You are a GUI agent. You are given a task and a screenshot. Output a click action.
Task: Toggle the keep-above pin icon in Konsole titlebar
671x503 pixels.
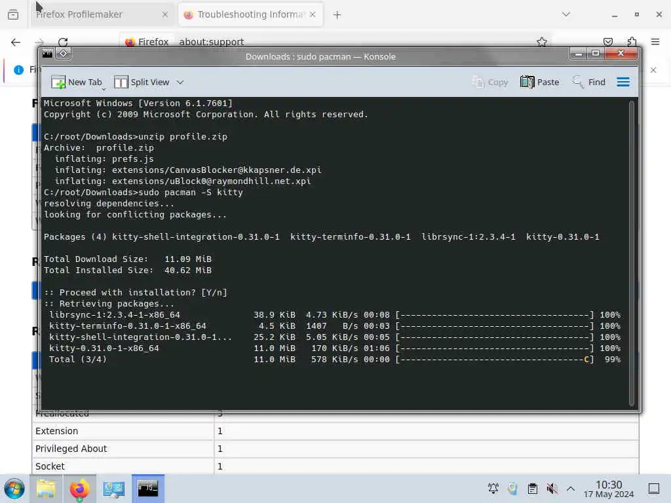point(64,54)
